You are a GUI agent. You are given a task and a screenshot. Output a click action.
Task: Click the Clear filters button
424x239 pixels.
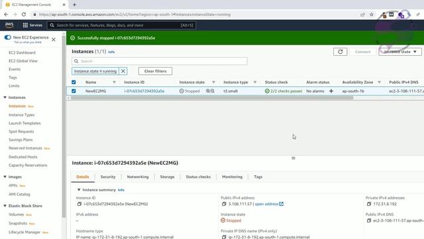point(155,71)
